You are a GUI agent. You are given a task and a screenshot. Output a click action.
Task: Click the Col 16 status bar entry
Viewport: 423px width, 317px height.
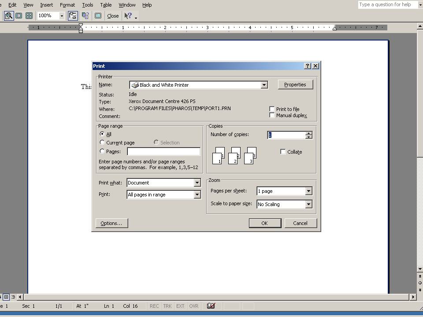click(x=130, y=306)
